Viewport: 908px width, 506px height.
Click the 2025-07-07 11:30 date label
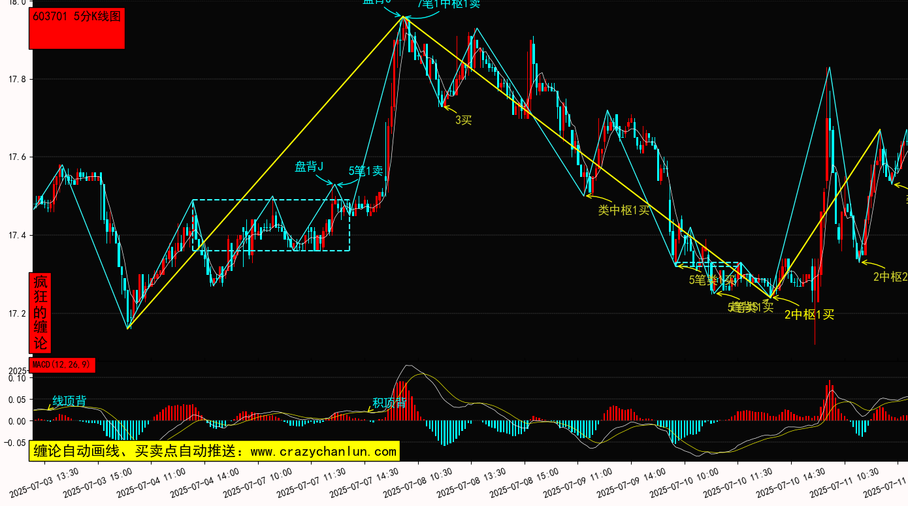[x=310, y=482]
